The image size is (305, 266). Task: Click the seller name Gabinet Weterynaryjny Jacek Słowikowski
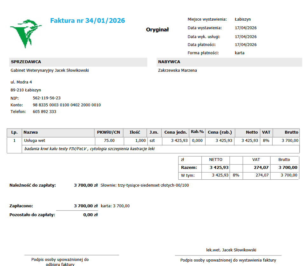(50, 70)
